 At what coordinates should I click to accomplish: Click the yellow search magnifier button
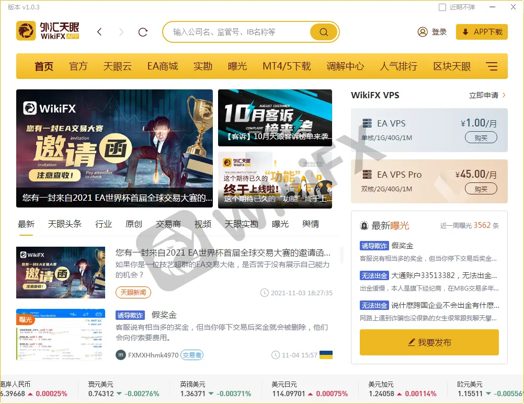coord(324,32)
